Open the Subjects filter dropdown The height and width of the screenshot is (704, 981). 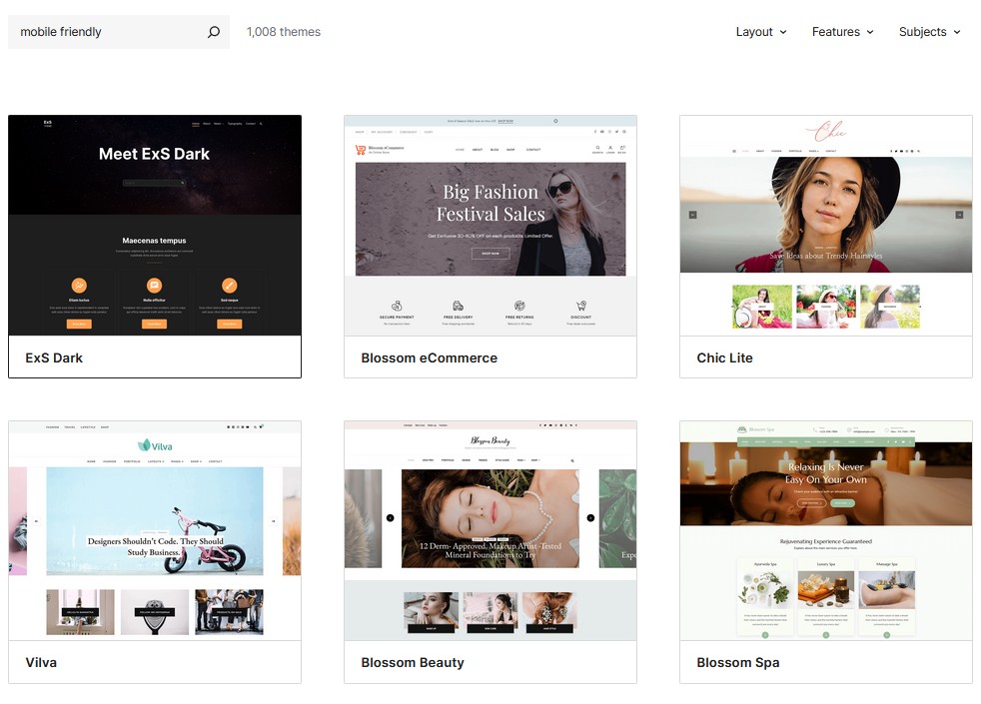(x=929, y=32)
